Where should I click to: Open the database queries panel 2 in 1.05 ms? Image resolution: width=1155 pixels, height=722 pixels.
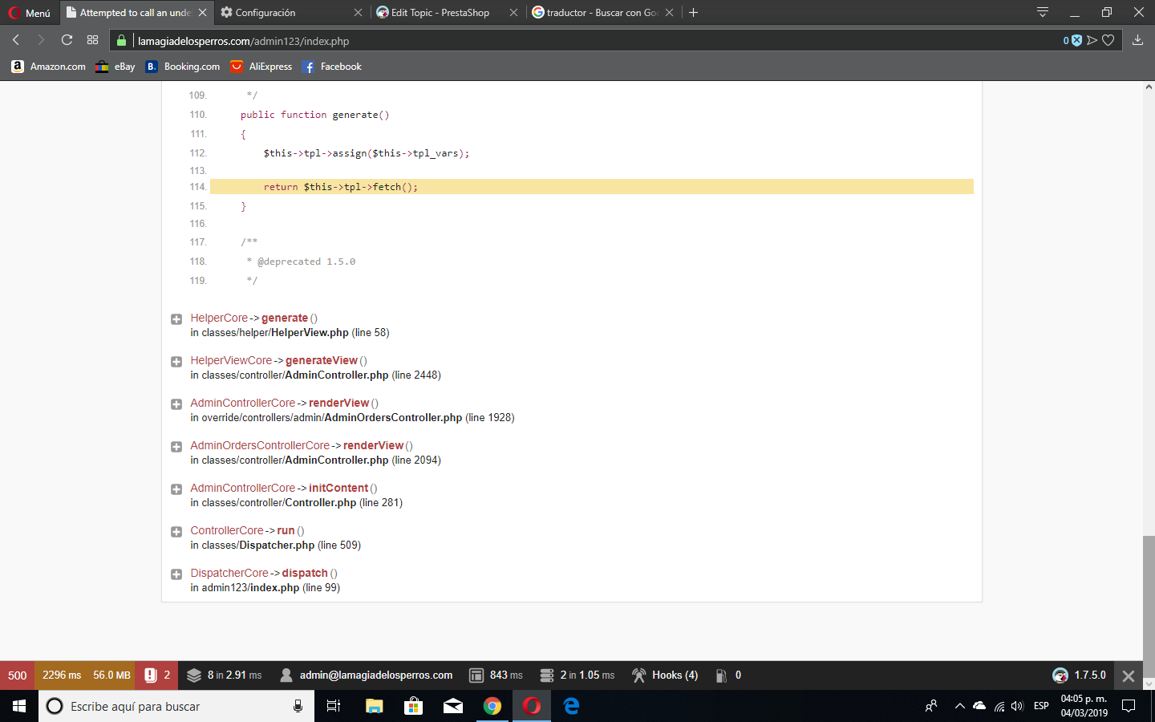tap(577, 675)
